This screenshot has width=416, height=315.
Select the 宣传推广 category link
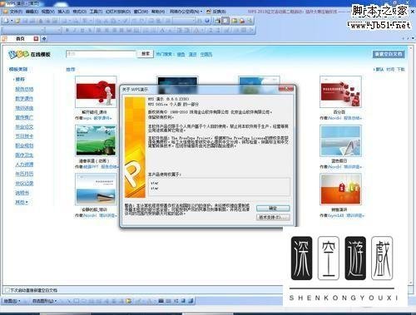[24, 117]
